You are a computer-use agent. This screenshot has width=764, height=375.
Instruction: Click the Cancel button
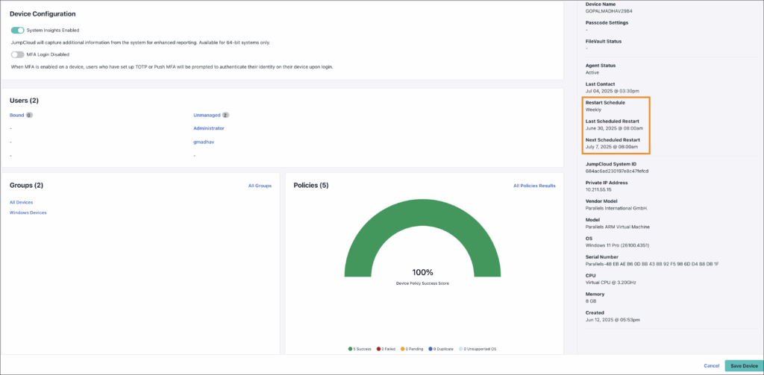point(712,365)
